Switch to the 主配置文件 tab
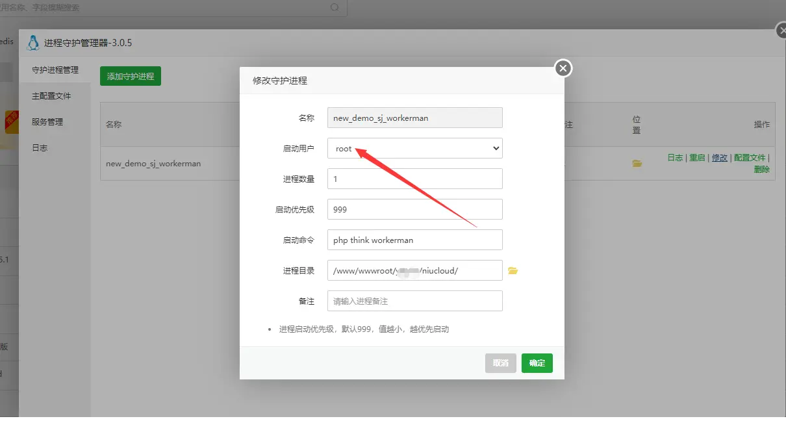Image resolution: width=786 pixels, height=421 pixels. pyautogui.click(x=51, y=96)
